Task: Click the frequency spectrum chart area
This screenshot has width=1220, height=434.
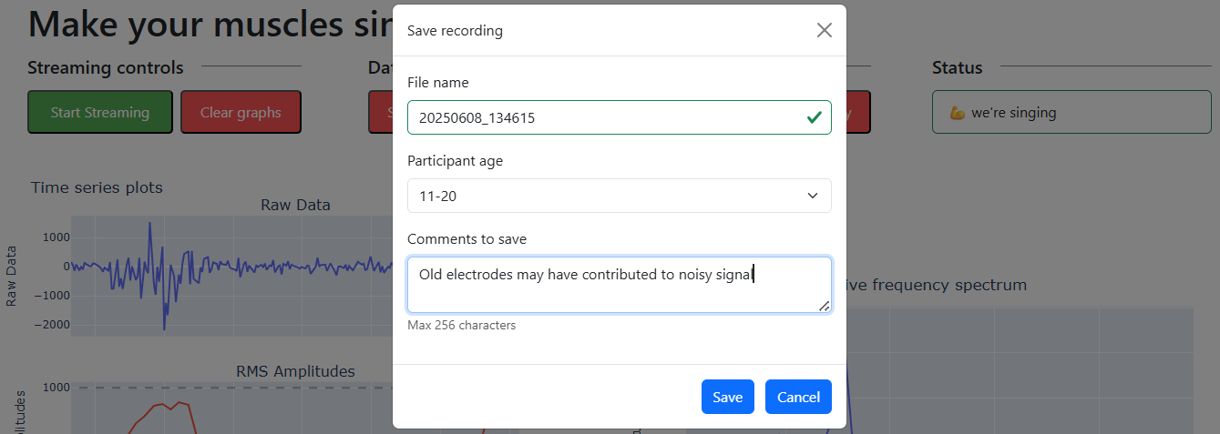Action: pos(1020,373)
